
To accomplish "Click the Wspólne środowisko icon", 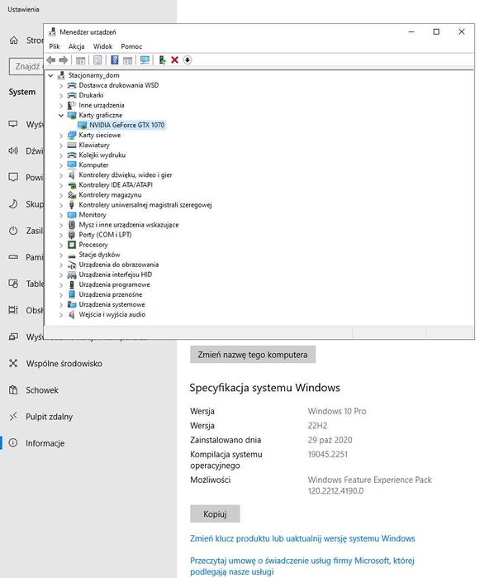I will [13, 364].
